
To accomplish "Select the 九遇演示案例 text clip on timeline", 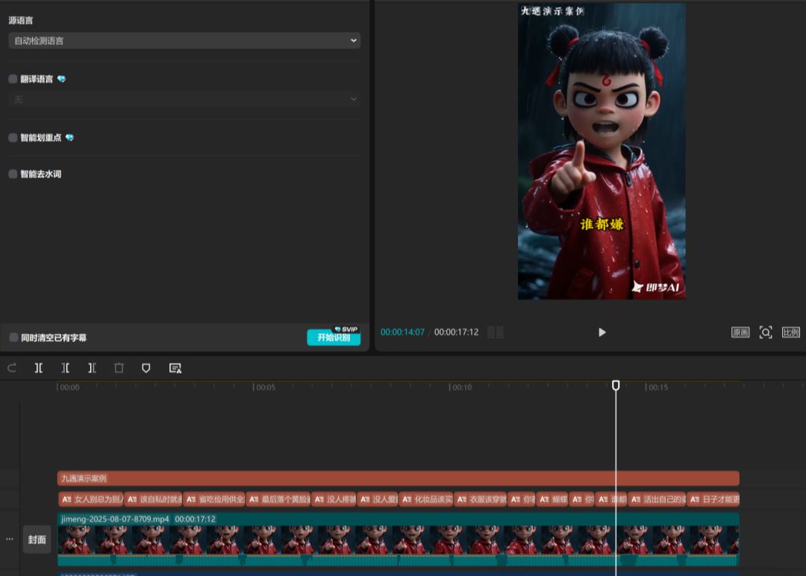I will [398, 478].
